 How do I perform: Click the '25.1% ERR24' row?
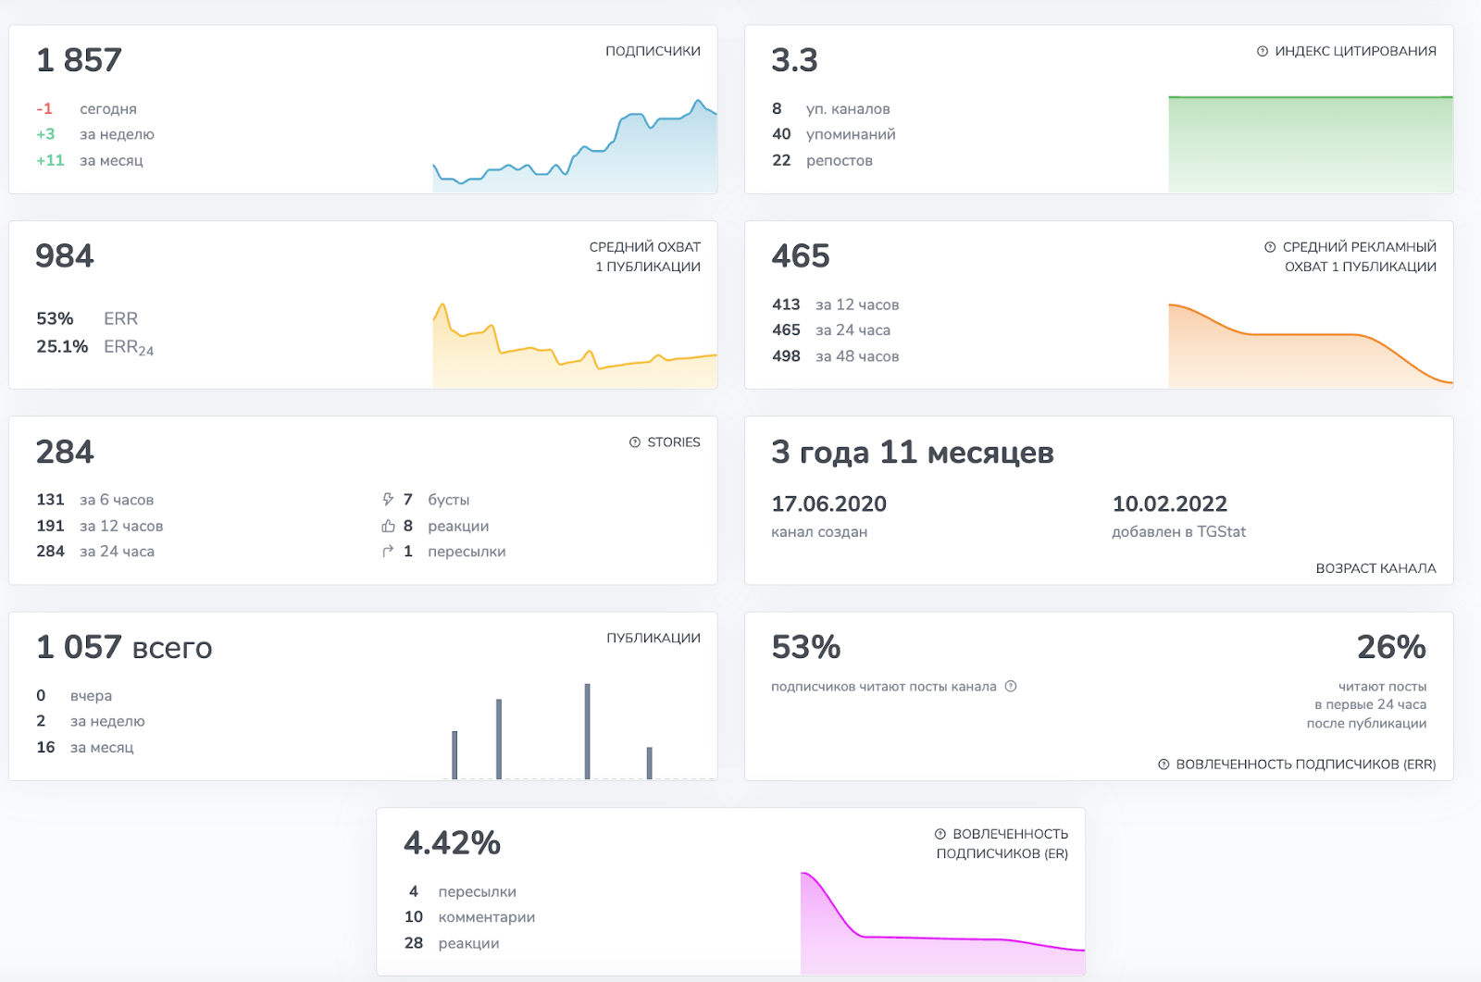click(95, 347)
